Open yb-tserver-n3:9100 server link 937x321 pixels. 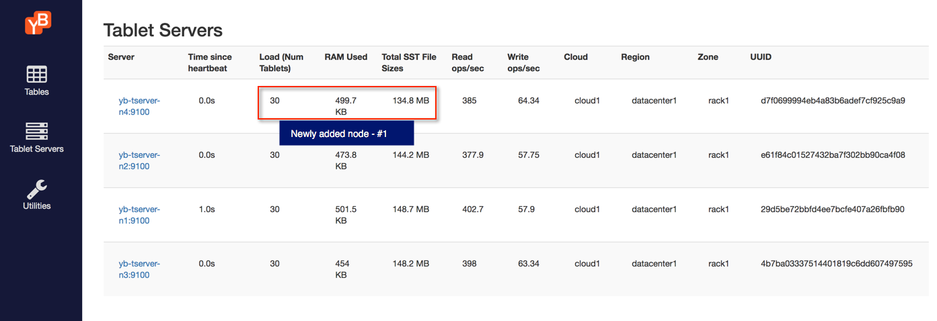(139, 270)
